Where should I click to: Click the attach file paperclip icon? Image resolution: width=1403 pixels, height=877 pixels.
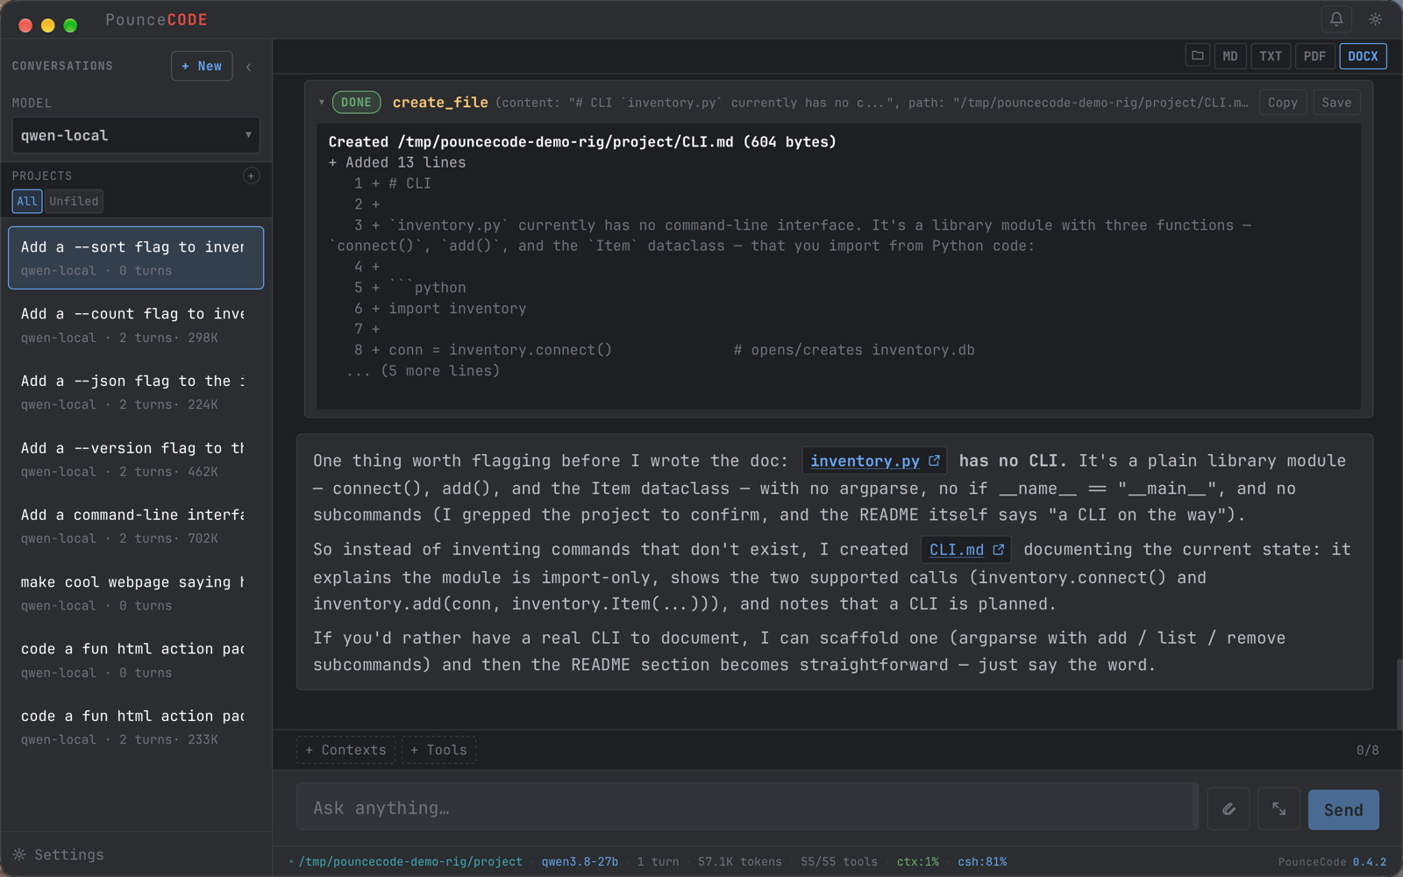point(1229,809)
